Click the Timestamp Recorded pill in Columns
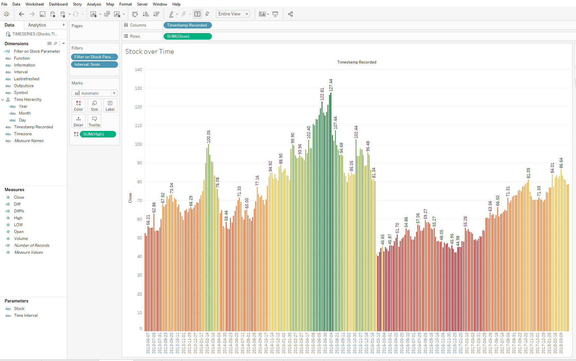 [x=187, y=25]
